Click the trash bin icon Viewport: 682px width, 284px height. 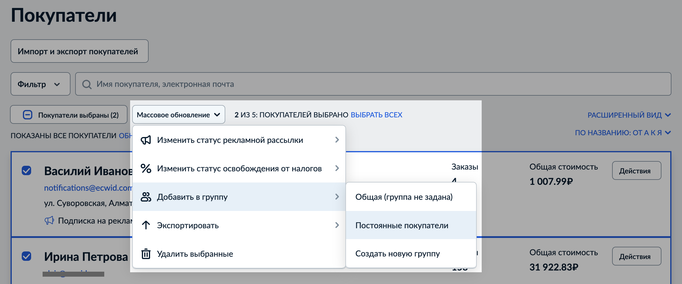click(x=146, y=254)
